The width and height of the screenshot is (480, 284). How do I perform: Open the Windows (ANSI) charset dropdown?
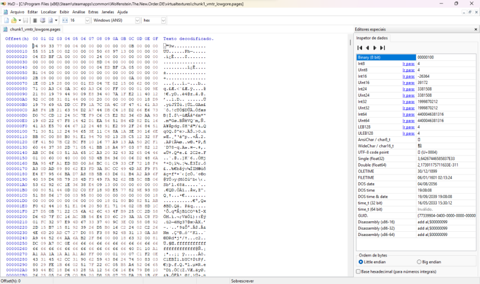coord(136,21)
